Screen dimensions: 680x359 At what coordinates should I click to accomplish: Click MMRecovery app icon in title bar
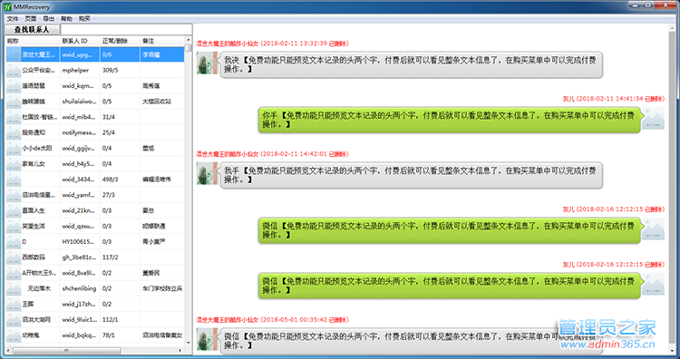(x=7, y=7)
